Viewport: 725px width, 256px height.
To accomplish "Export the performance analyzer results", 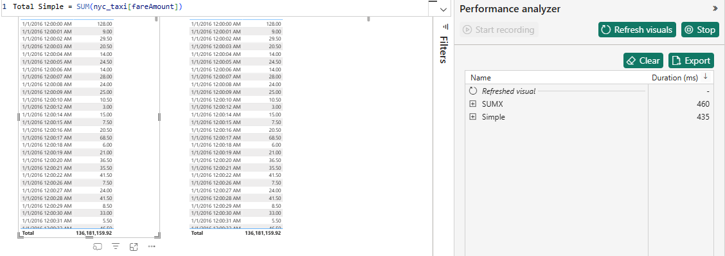I will tap(691, 60).
